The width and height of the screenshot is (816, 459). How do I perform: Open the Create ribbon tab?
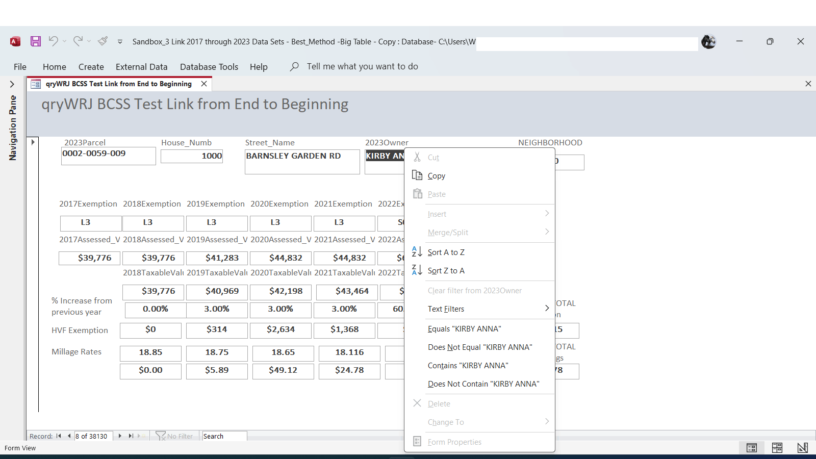click(91, 67)
